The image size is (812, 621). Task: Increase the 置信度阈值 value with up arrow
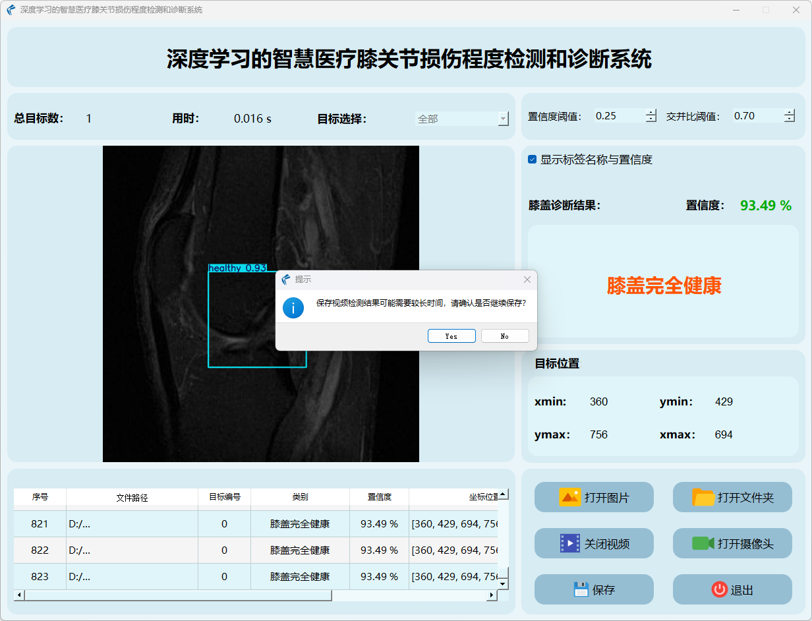651,113
